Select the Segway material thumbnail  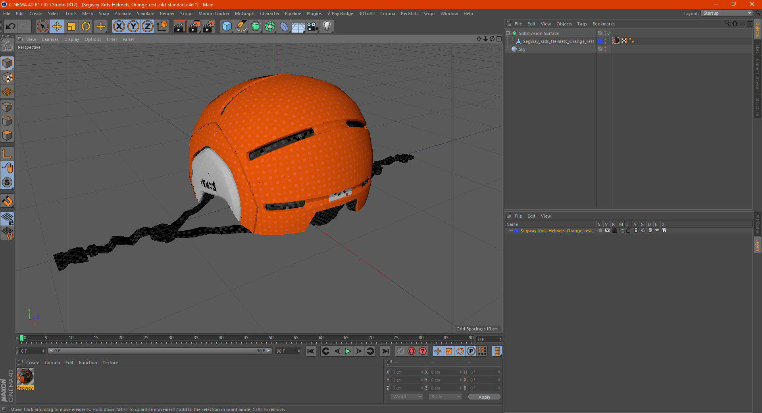point(25,376)
